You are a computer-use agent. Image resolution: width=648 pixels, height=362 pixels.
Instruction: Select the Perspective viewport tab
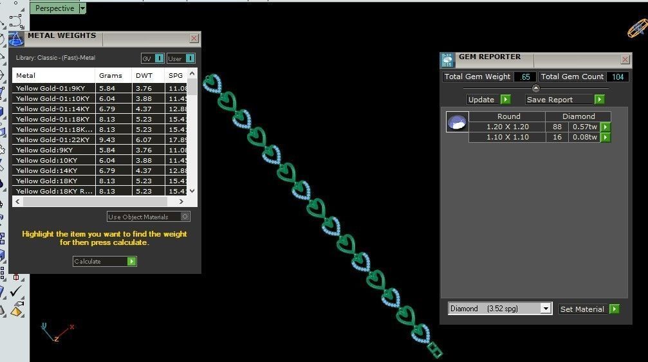tap(55, 8)
